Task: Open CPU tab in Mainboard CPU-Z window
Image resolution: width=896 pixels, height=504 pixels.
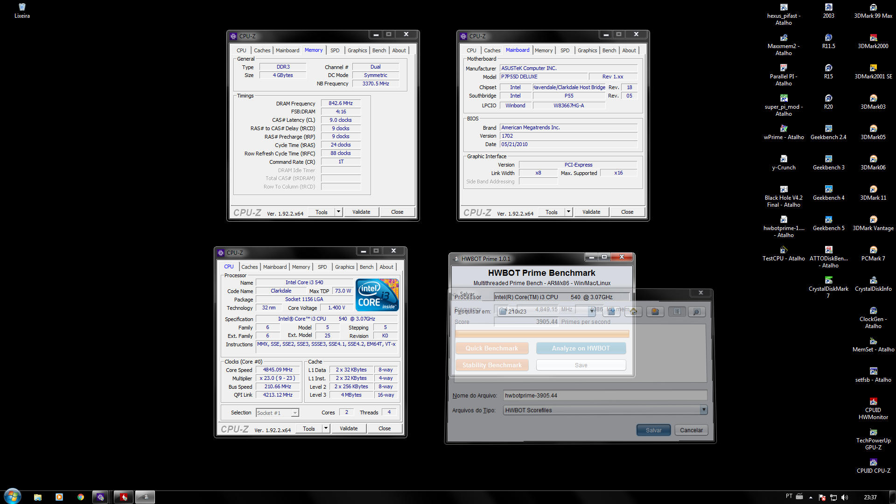Action: click(x=471, y=50)
